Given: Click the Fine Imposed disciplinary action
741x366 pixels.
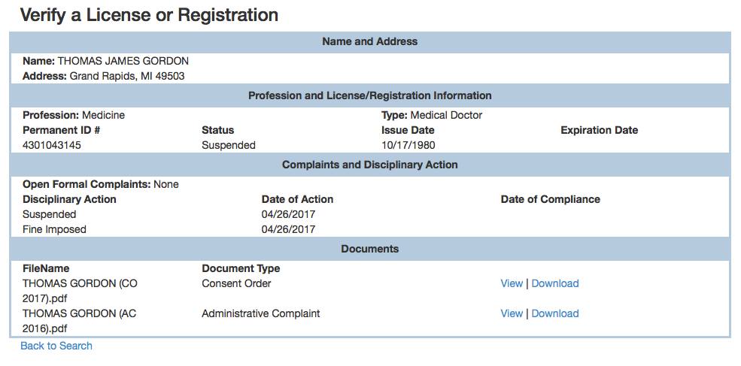Looking at the screenshot, I should coord(54,229).
